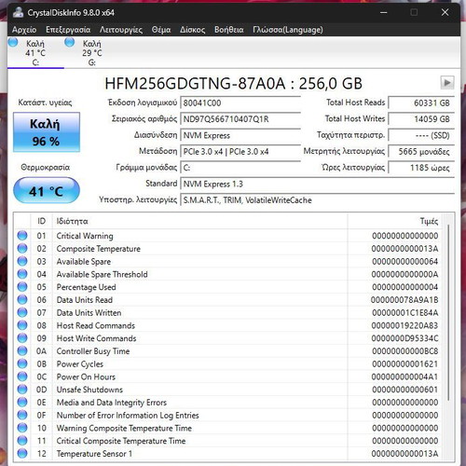Select the C: drive tab at 41 °C

click(35, 52)
